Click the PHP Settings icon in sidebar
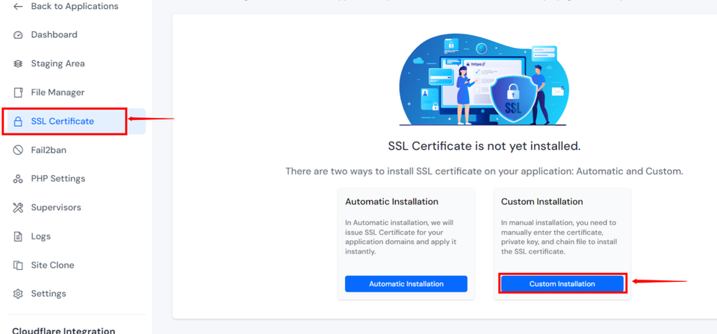717x334 pixels. point(18,179)
